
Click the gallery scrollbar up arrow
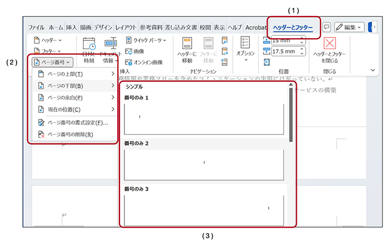(x=291, y=85)
